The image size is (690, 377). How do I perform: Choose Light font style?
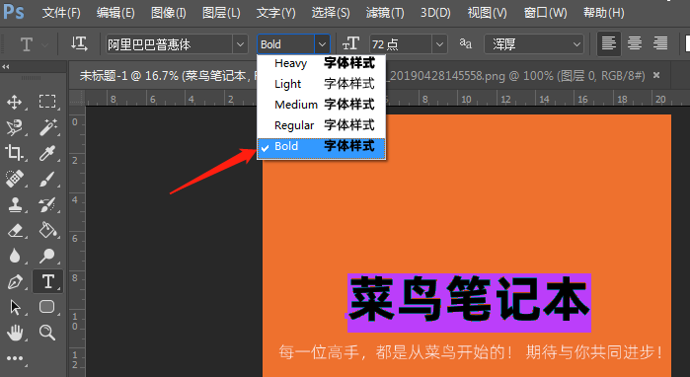point(321,84)
